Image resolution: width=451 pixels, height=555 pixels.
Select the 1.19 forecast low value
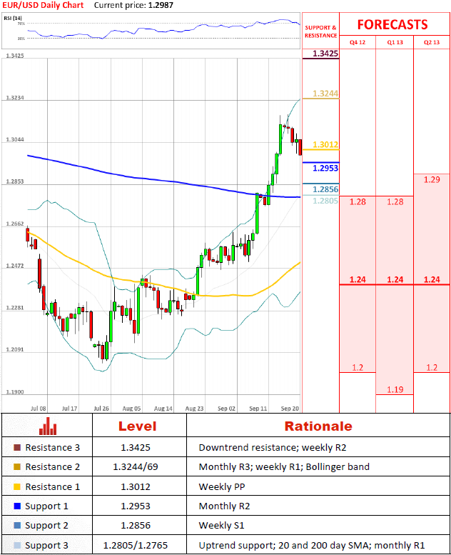pyautogui.click(x=394, y=389)
